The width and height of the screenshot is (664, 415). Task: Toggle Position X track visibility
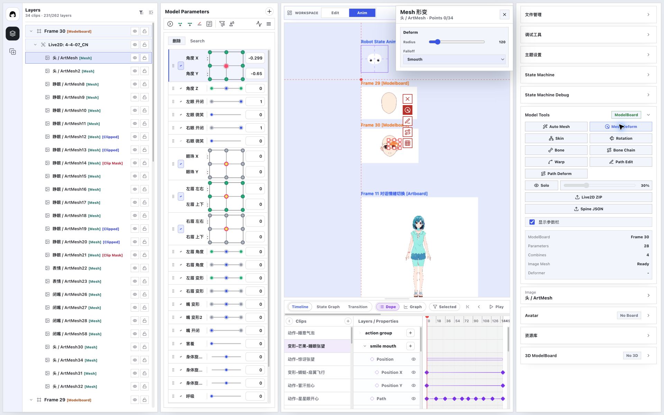click(x=413, y=372)
